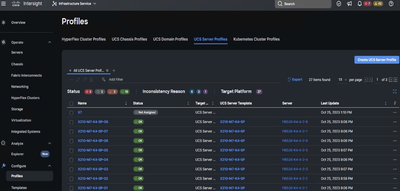Collapse the Operate sidebar section
400x191 pixels.
pos(50,42)
